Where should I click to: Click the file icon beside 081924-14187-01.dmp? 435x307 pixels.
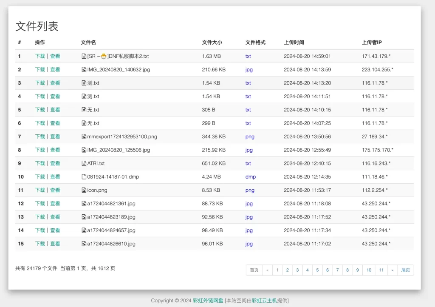click(84, 177)
